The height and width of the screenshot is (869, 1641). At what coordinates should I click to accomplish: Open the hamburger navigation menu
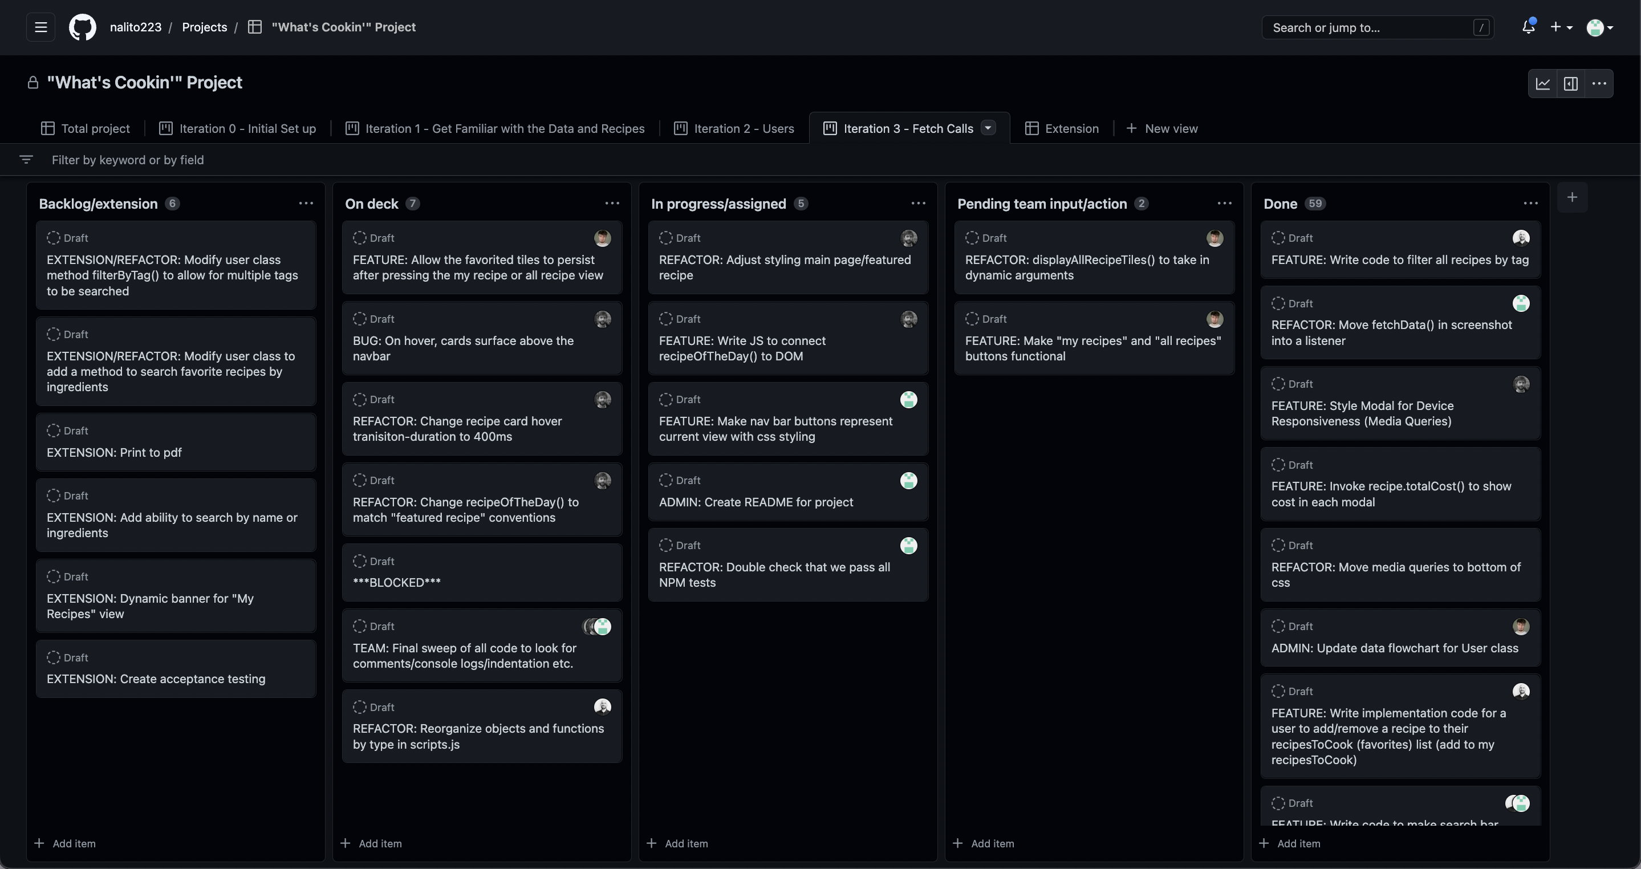click(x=41, y=27)
